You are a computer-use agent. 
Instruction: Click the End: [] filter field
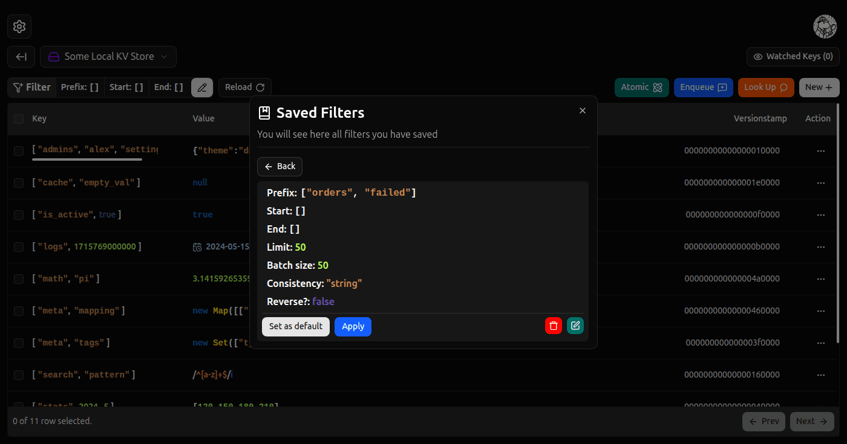[x=169, y=88]
